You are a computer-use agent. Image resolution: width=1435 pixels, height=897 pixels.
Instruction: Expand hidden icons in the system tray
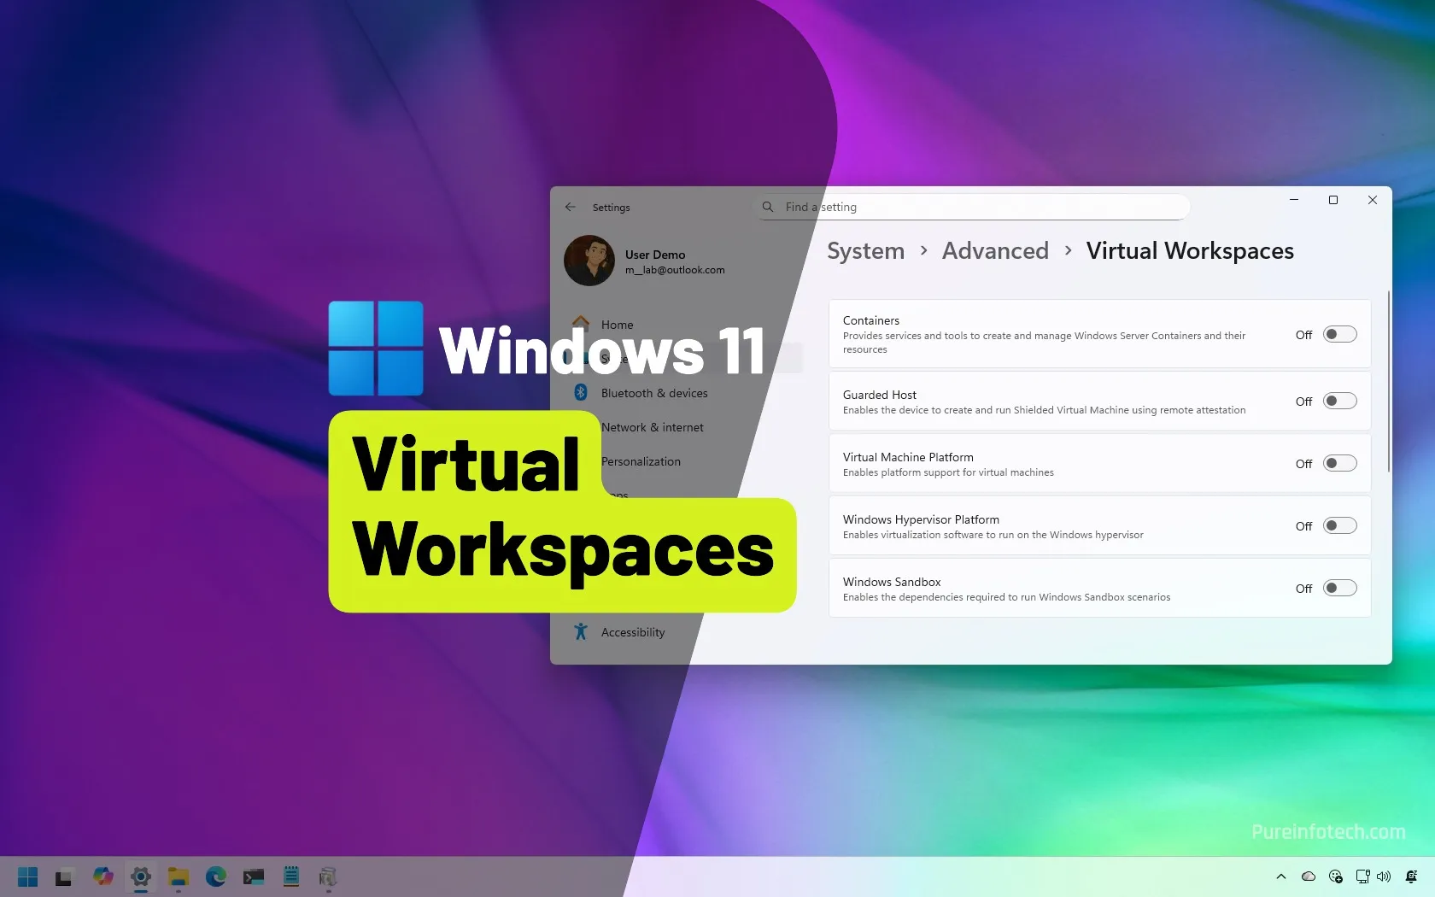point(1280,876)
